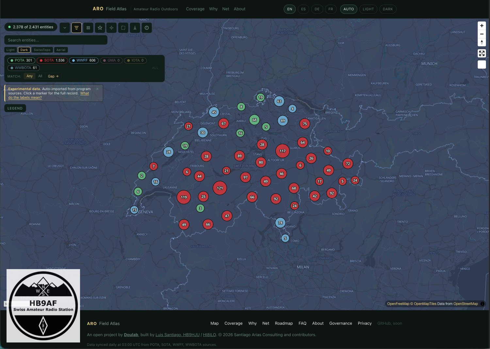
Task: Open 'What do the labels mean?' link
Action: [x=48, y=95]
